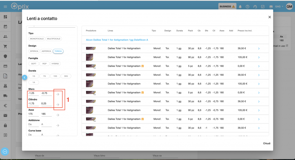Open Alcon Dailies Total 1 for Astigmatism link

click(x=117, y=40)
